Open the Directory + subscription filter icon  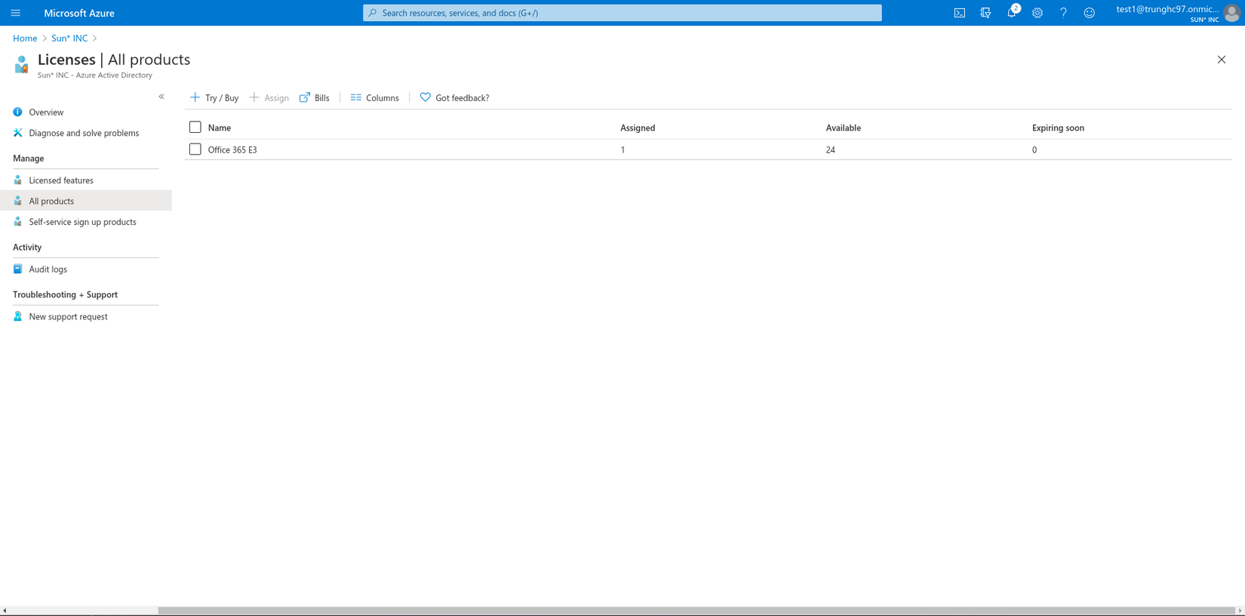pyautogui.click(x=985, y=13)
